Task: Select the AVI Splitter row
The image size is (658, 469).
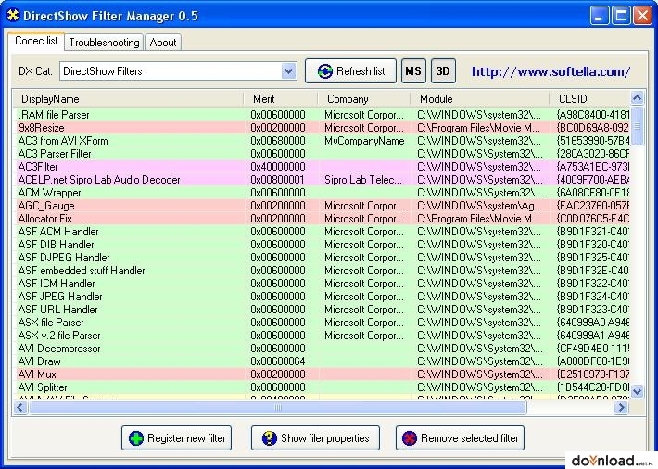Action: pyautogui.click(x=322, y=387)
